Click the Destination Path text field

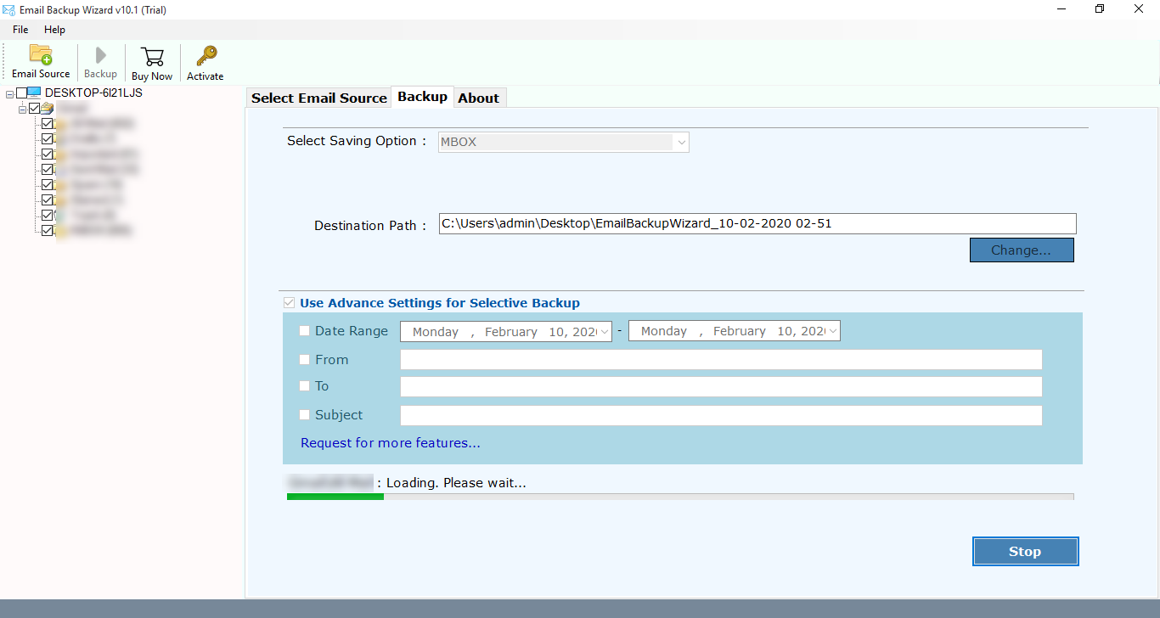point(757,224)
